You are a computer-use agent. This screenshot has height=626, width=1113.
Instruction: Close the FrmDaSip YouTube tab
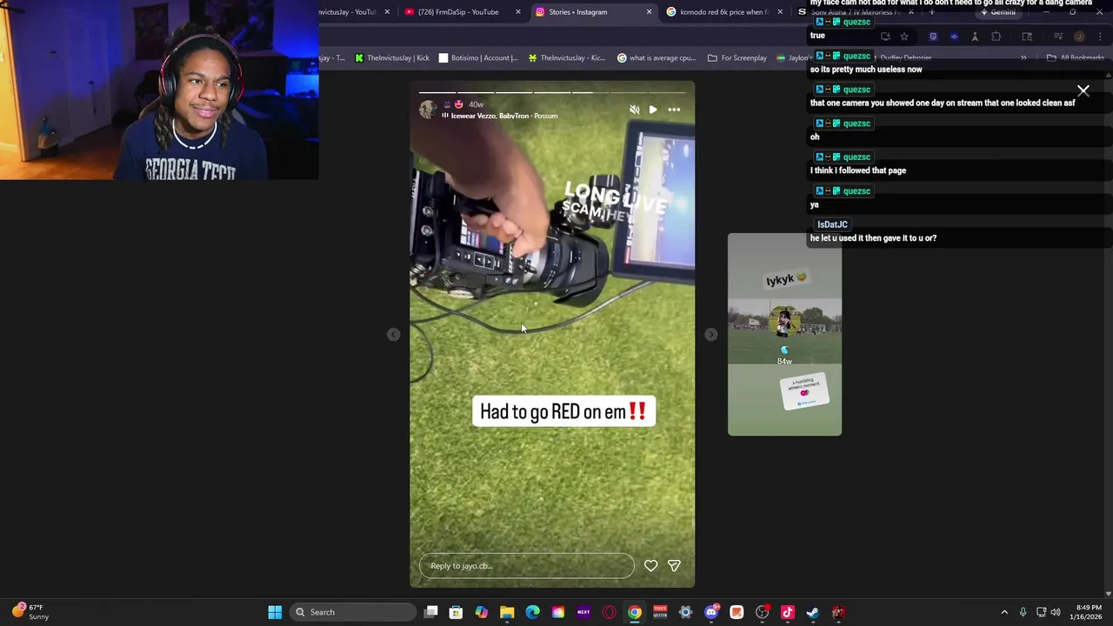[x=518, y=12]
